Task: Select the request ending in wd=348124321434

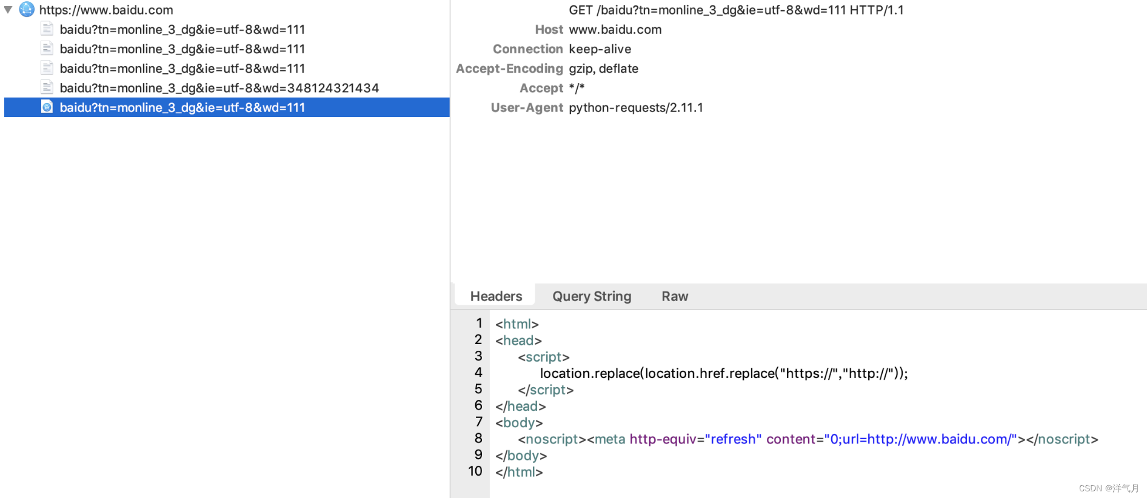Action: (x=219, y=88)
